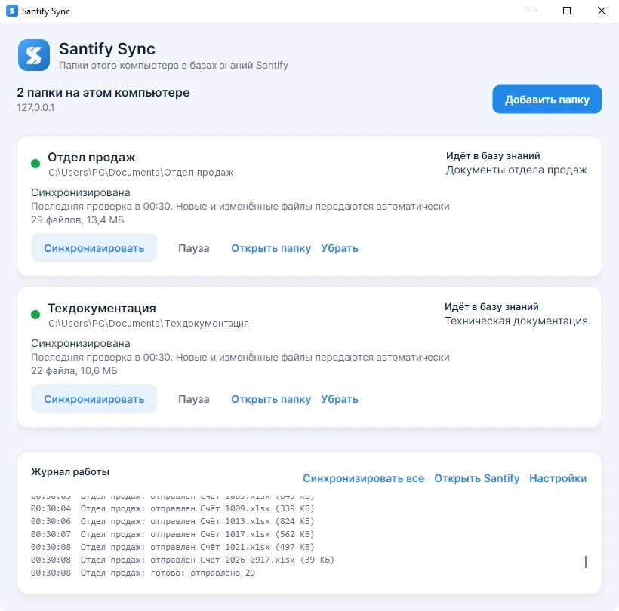Click the Отдел продаж folder title
Screen dimensions: 619x611
pyautogui.click(x=91, y=157)
